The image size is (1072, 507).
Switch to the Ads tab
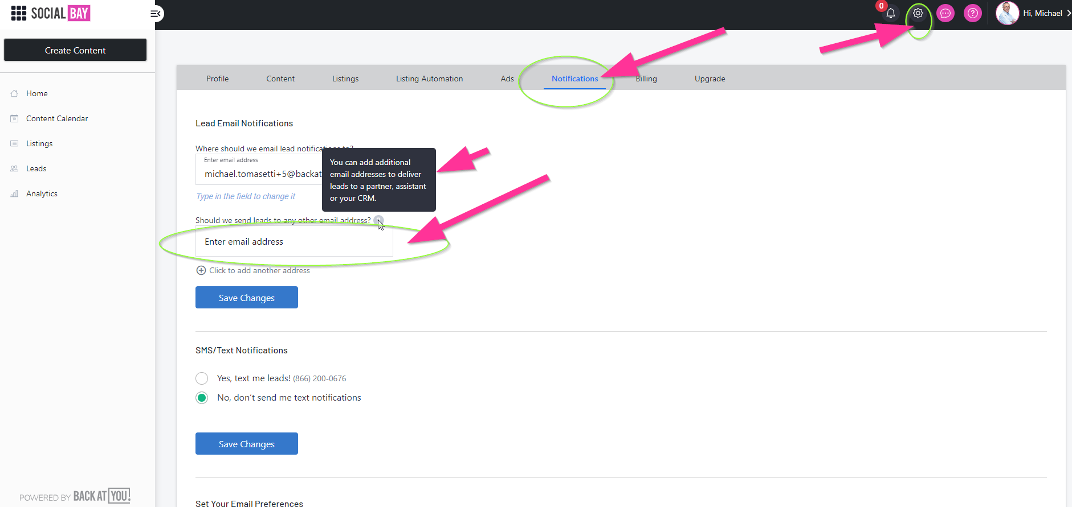(507, 79)
